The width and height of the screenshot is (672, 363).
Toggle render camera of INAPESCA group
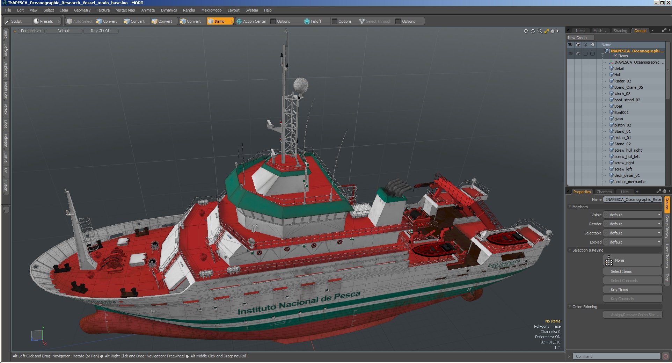(x=578, y=53)
